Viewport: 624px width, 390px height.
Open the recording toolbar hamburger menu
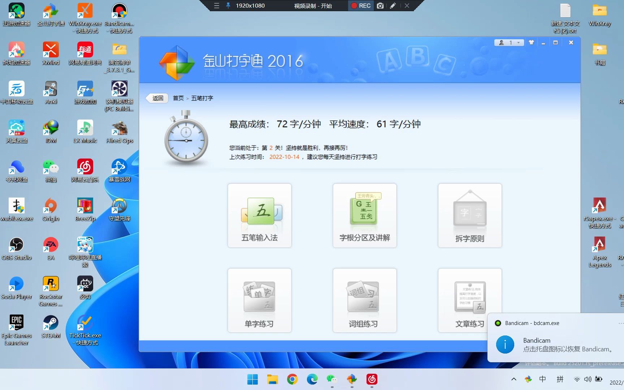click(x=216, y=5)
